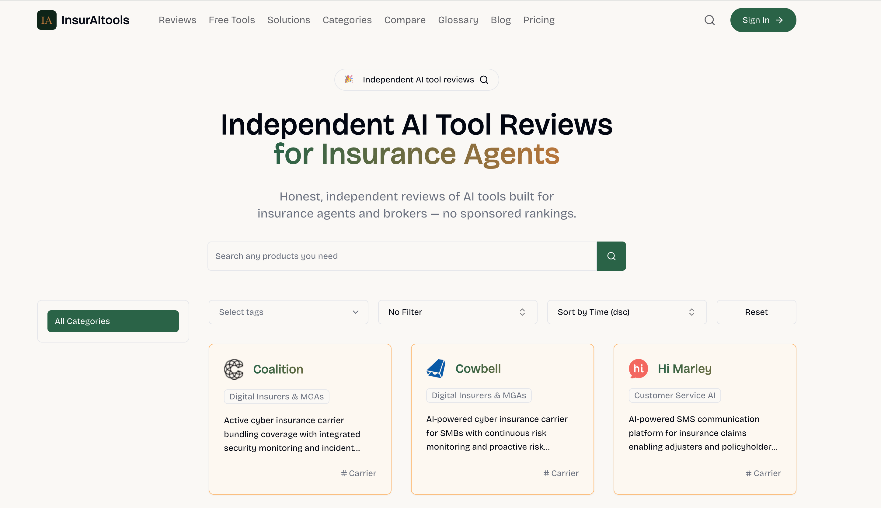The image size is (881, 508).
Task: Click the arrow inside Sign In button
Action: click(x=779, y=20)
